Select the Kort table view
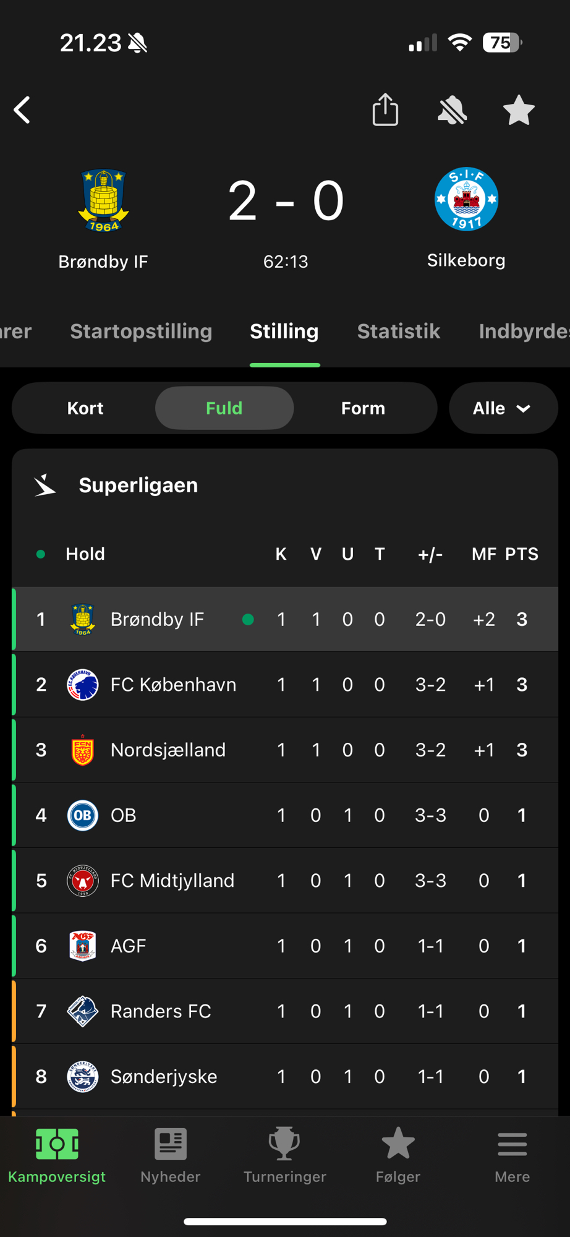This screenshot has width=570, height=1237. [x=85, y=408]
